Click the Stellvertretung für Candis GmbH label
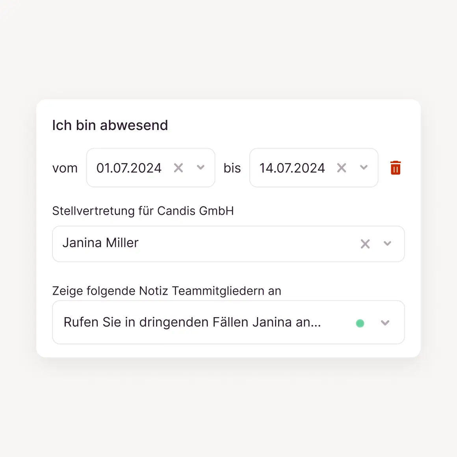This screenshot has height=457, width=457. (143, 211)
